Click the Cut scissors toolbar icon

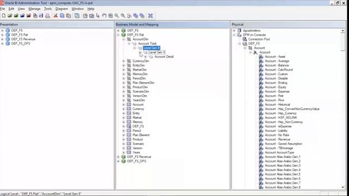56,16
